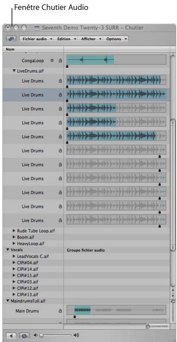
Task: Adjust the horizontal zoom slider
Action: coord(148,326)
